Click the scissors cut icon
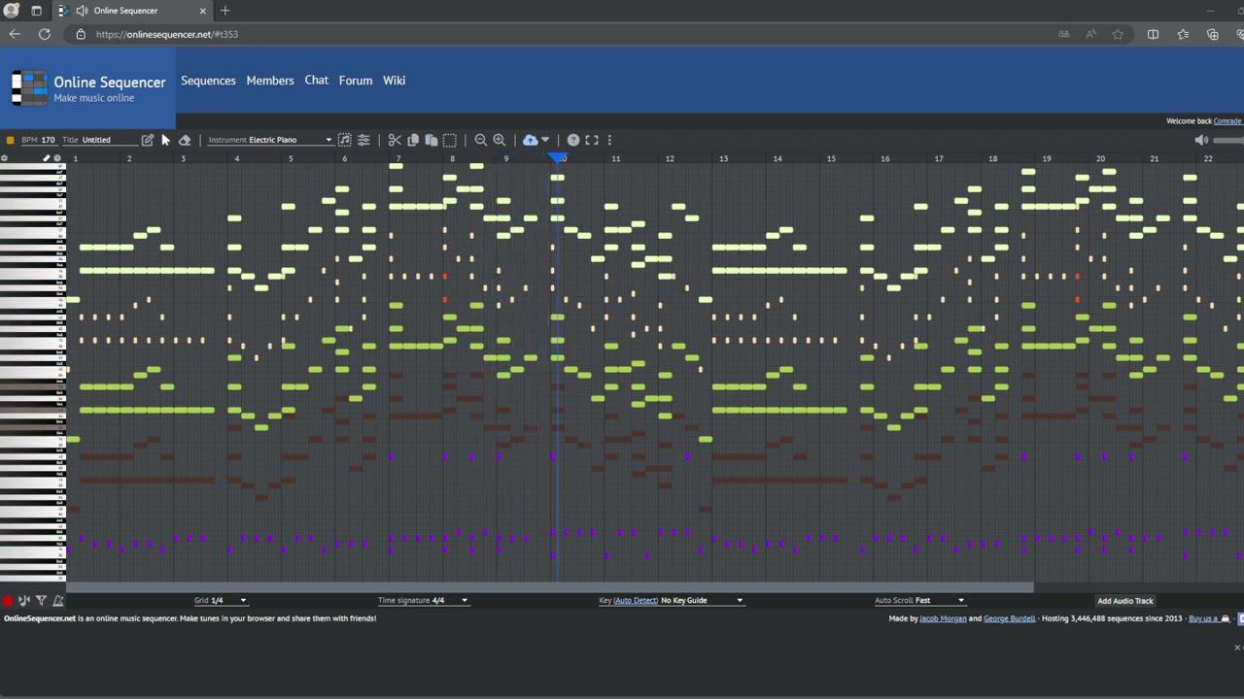Image resolution: width=1244 pixels, height=699 pixels. point(395,140)
